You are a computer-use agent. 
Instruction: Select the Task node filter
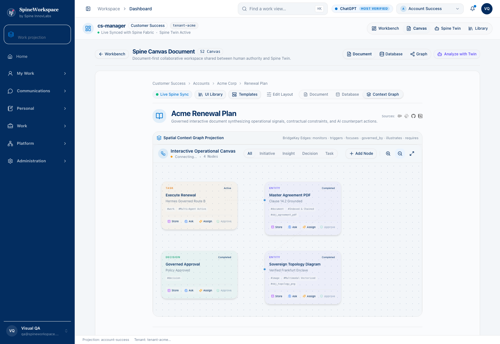329,154
